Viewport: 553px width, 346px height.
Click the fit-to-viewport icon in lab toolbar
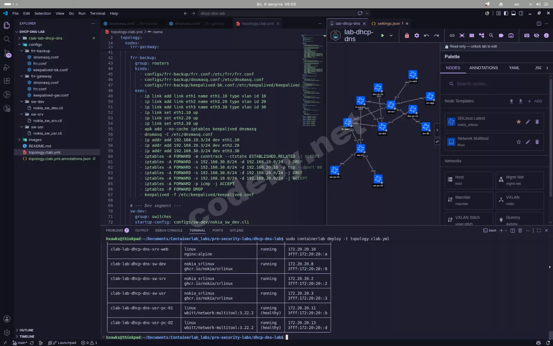(462, 35)
